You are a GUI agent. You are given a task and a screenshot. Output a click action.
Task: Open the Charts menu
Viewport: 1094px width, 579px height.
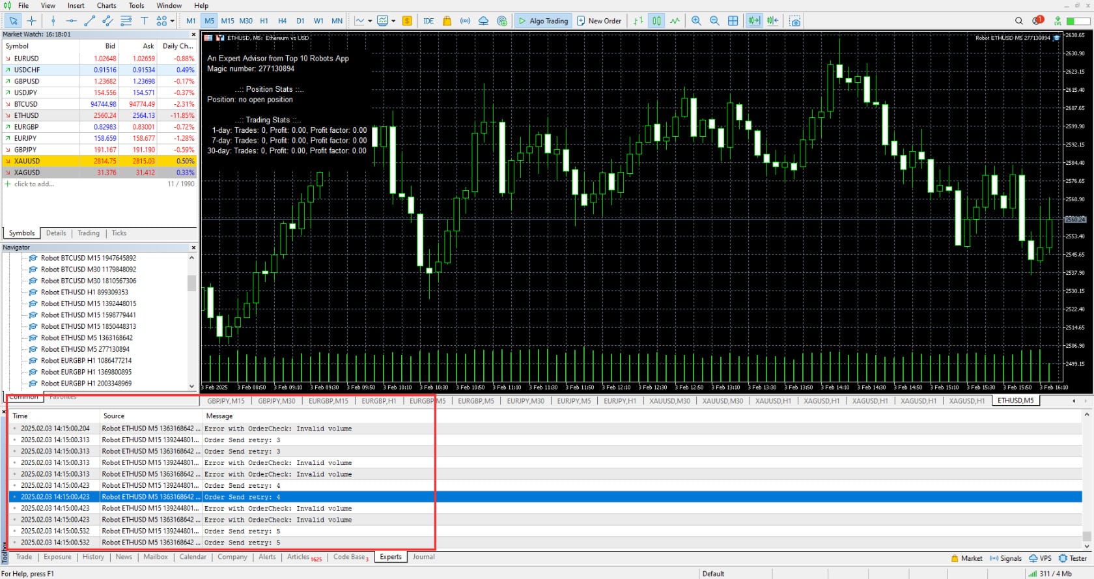coord(106,5)
